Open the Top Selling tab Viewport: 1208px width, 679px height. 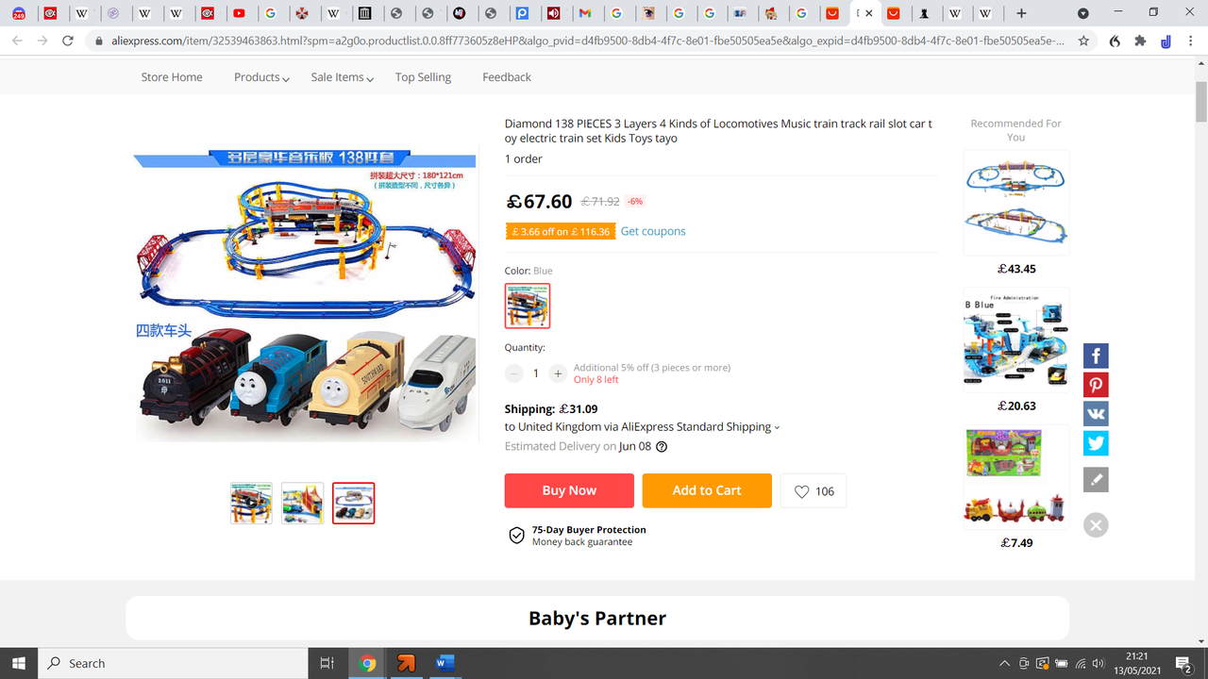pos(423,77)
